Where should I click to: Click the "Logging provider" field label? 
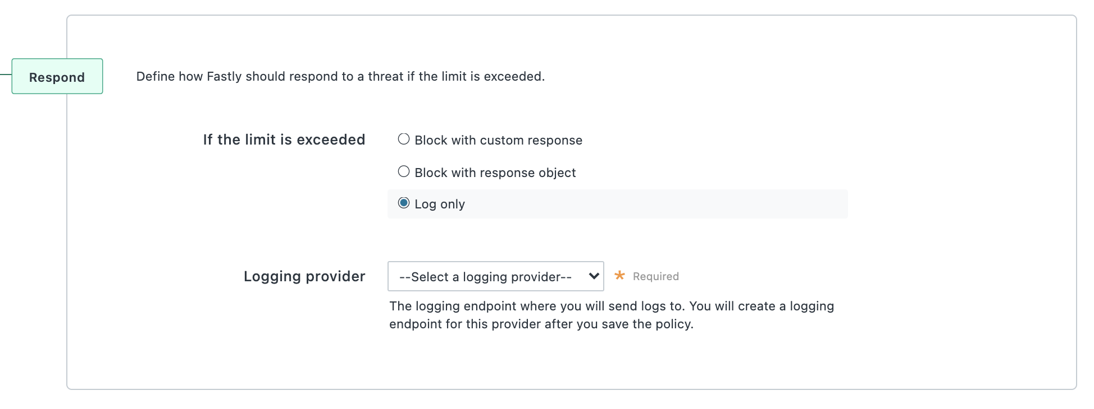pyautogui.click(x=304, y=276)
